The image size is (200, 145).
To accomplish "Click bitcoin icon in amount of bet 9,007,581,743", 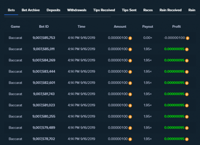I will click(130, 94).
